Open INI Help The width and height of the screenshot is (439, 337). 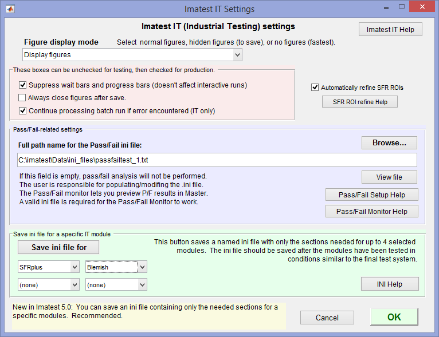(x=390, y=284)
